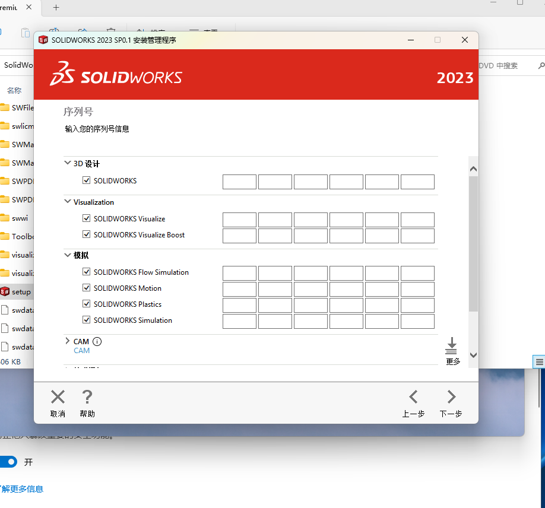This screenshot has height=508, width=545.
Task: Proceed with the next step arrow
Action: click(x=451, y=397)
